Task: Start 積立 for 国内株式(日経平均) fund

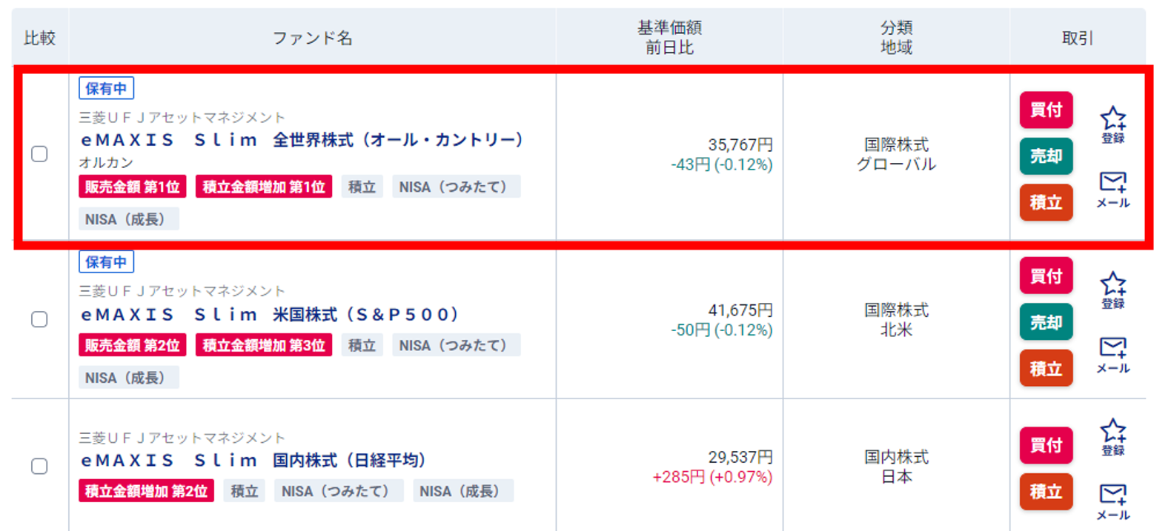Action: pyautogui.click(x=1046, y=492)
